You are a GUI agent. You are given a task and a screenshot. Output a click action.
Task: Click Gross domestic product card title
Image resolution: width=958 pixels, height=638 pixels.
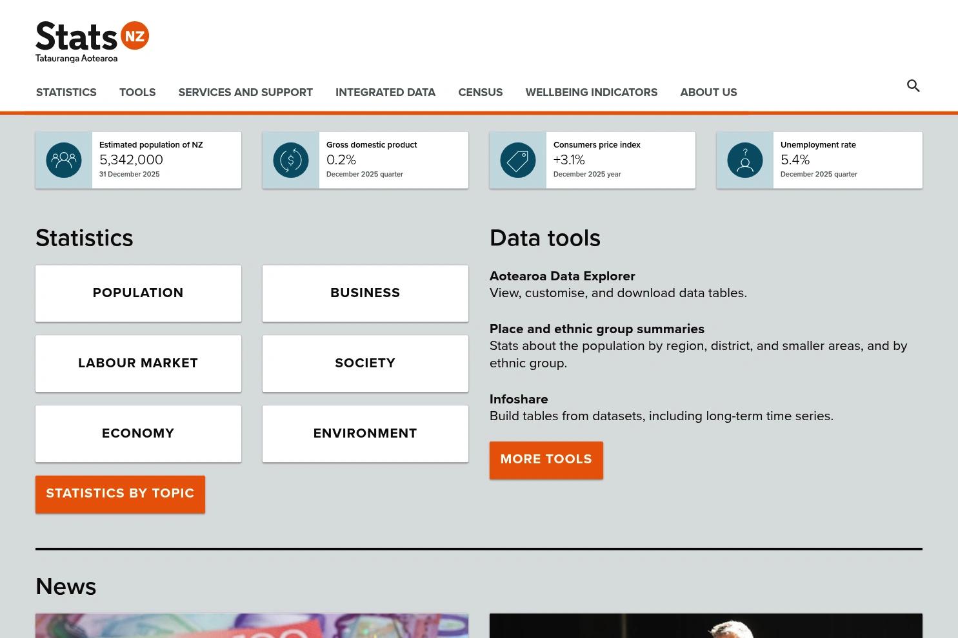tap(372, 145)
